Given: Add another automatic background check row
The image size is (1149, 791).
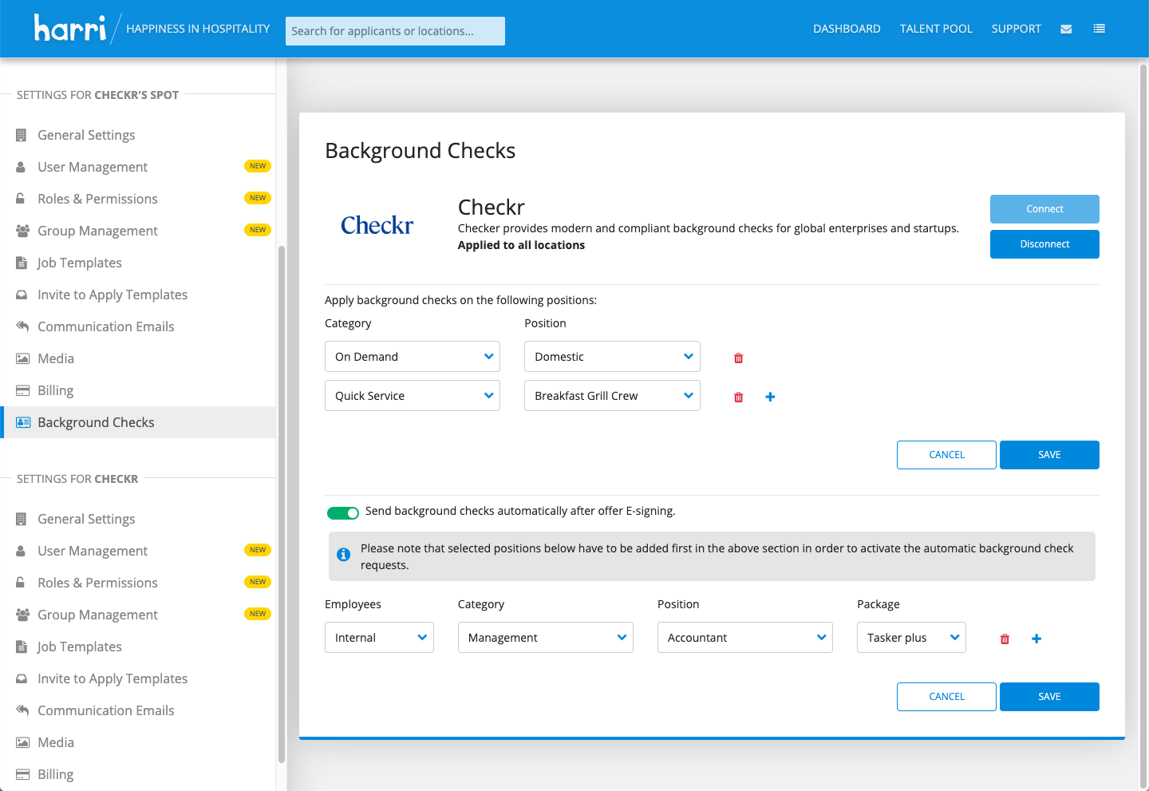Looking at the screenshot, I should point(1036,639).
